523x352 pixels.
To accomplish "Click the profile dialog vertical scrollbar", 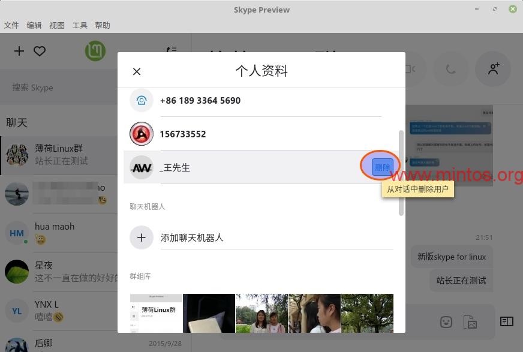I will tap(401, 174).
